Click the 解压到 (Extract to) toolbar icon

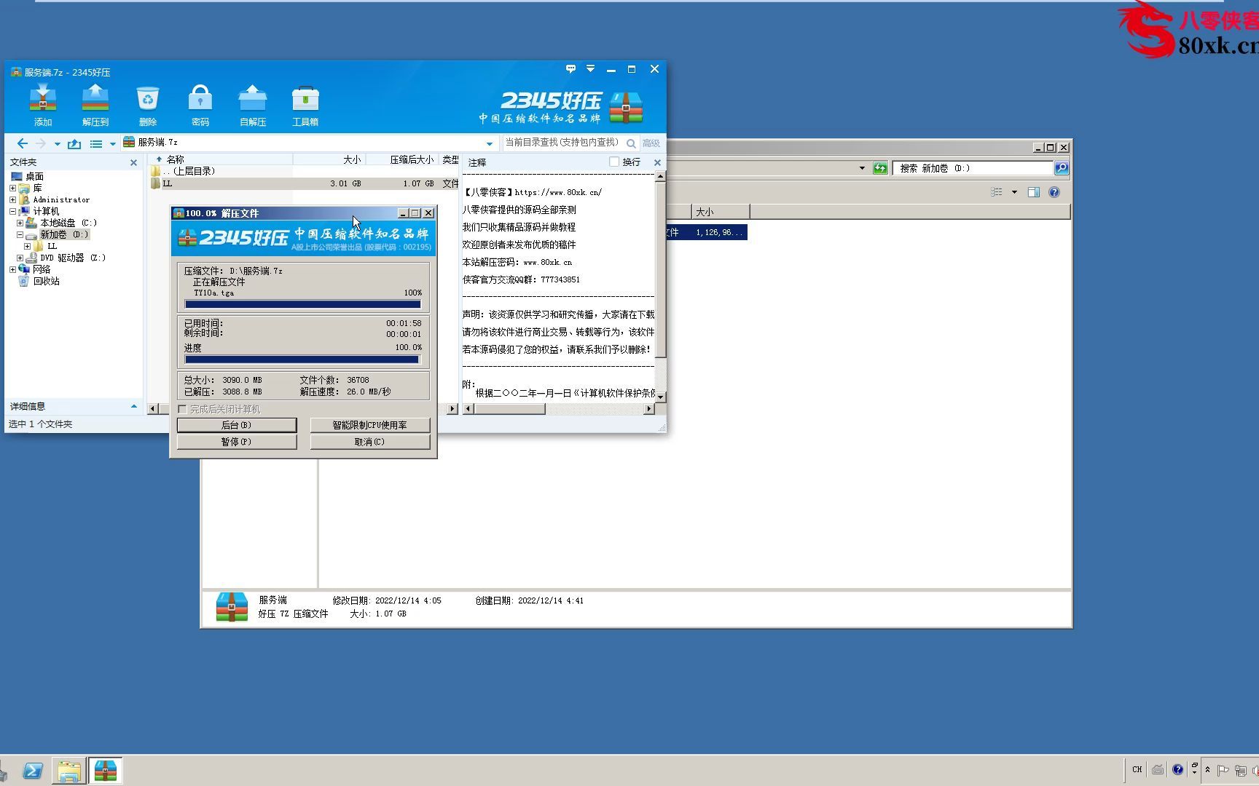[95, 105]
